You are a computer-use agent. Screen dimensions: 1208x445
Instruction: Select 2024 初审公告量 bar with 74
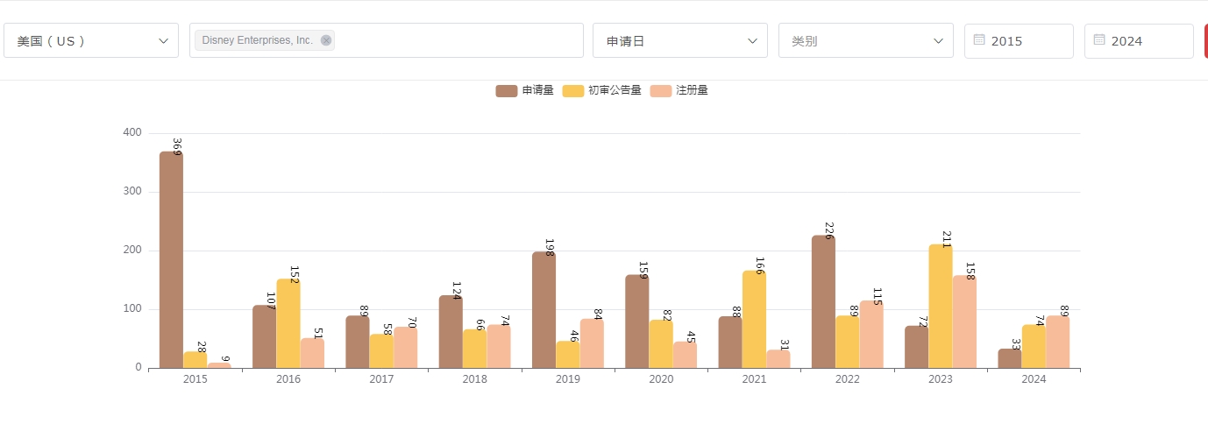pyautogui.click(x=1034, y=346)
